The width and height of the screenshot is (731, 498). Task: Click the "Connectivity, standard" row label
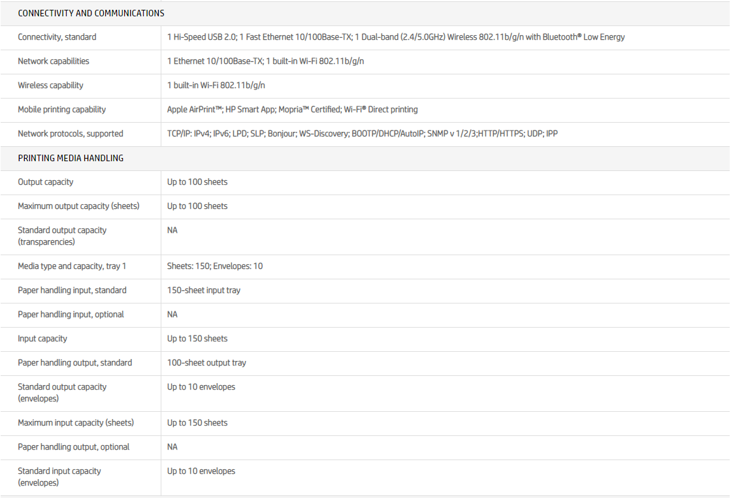click(x=57, y=37)
